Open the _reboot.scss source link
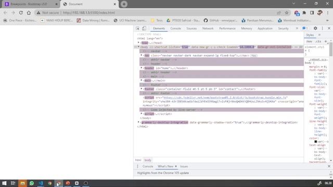 point(318,60)
